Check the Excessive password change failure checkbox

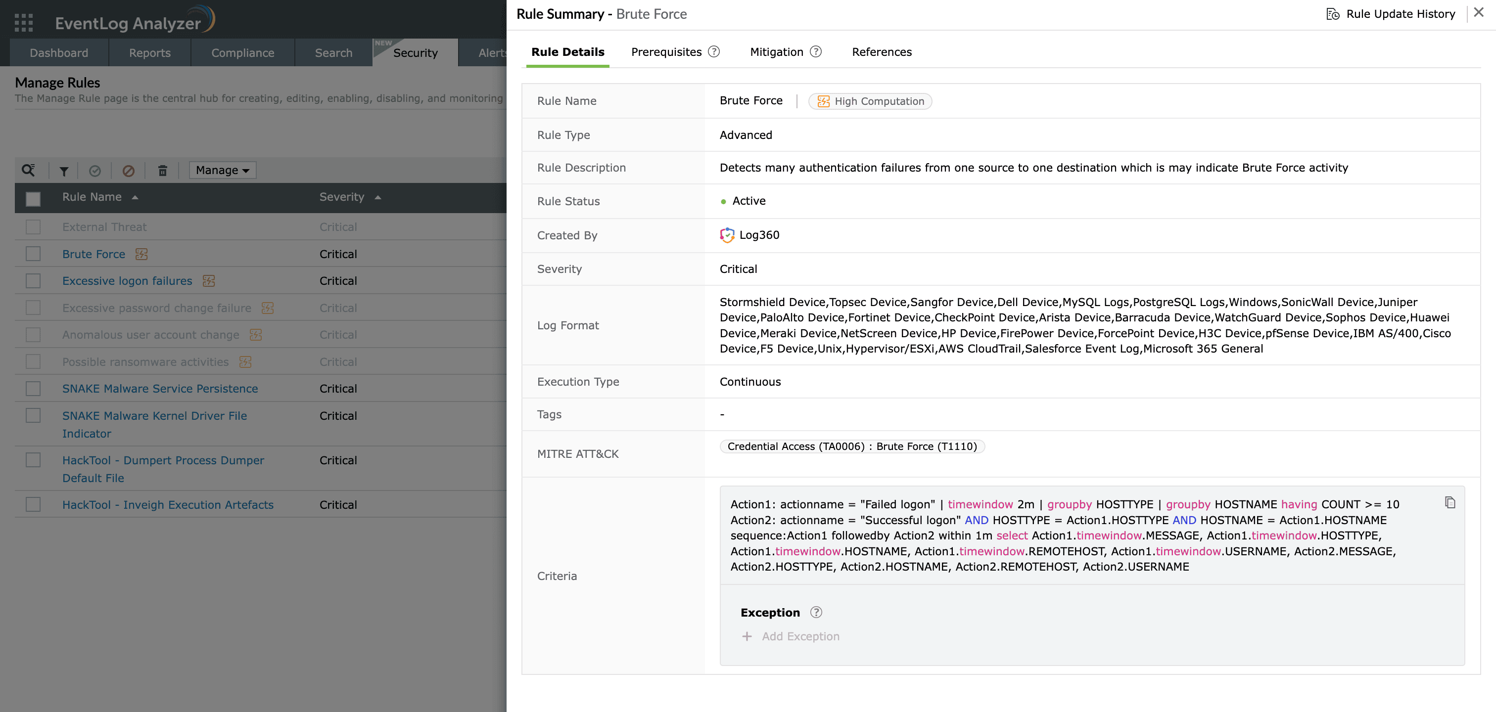33,308
